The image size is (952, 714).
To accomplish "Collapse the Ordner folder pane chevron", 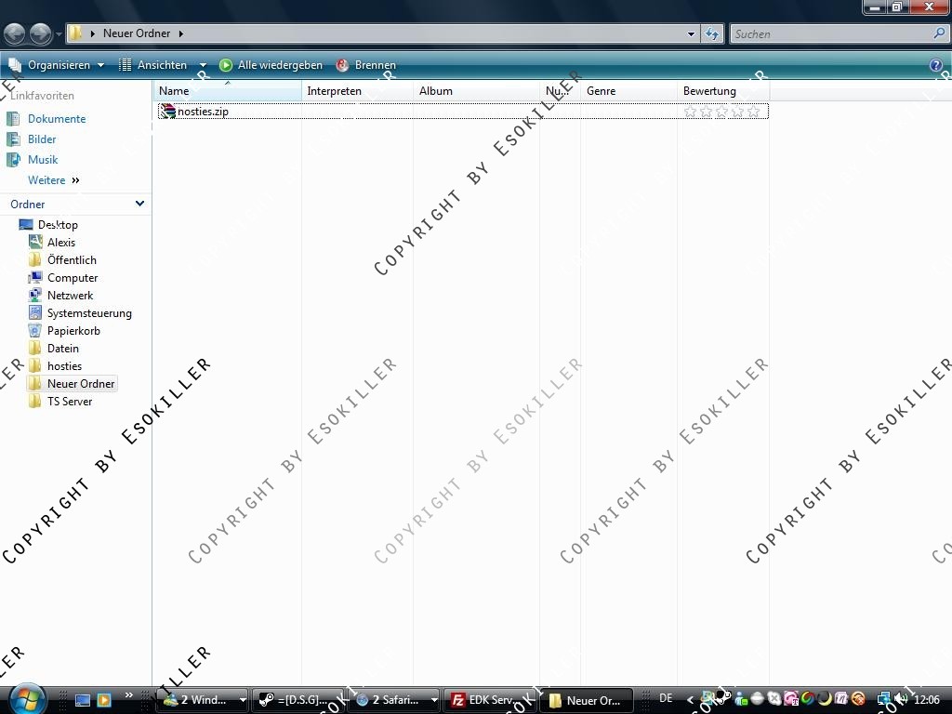I will [139, 204].
